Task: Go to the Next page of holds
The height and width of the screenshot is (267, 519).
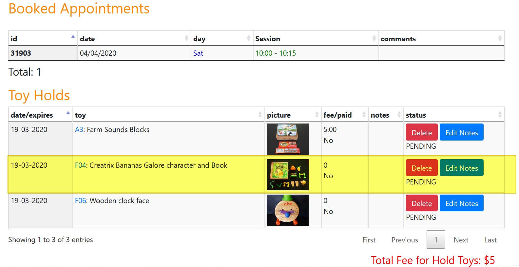Action: 461,240
